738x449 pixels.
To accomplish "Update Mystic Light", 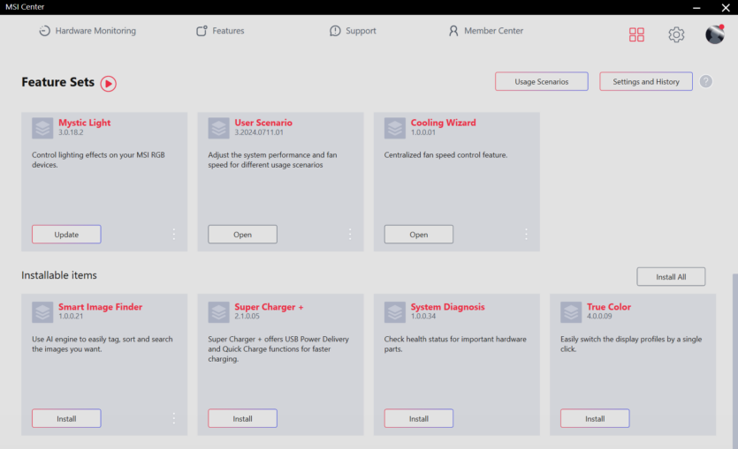I will (x=66, y=235).
